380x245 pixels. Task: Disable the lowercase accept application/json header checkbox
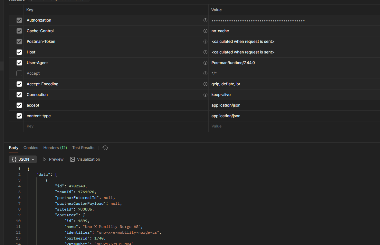point(19,105)
